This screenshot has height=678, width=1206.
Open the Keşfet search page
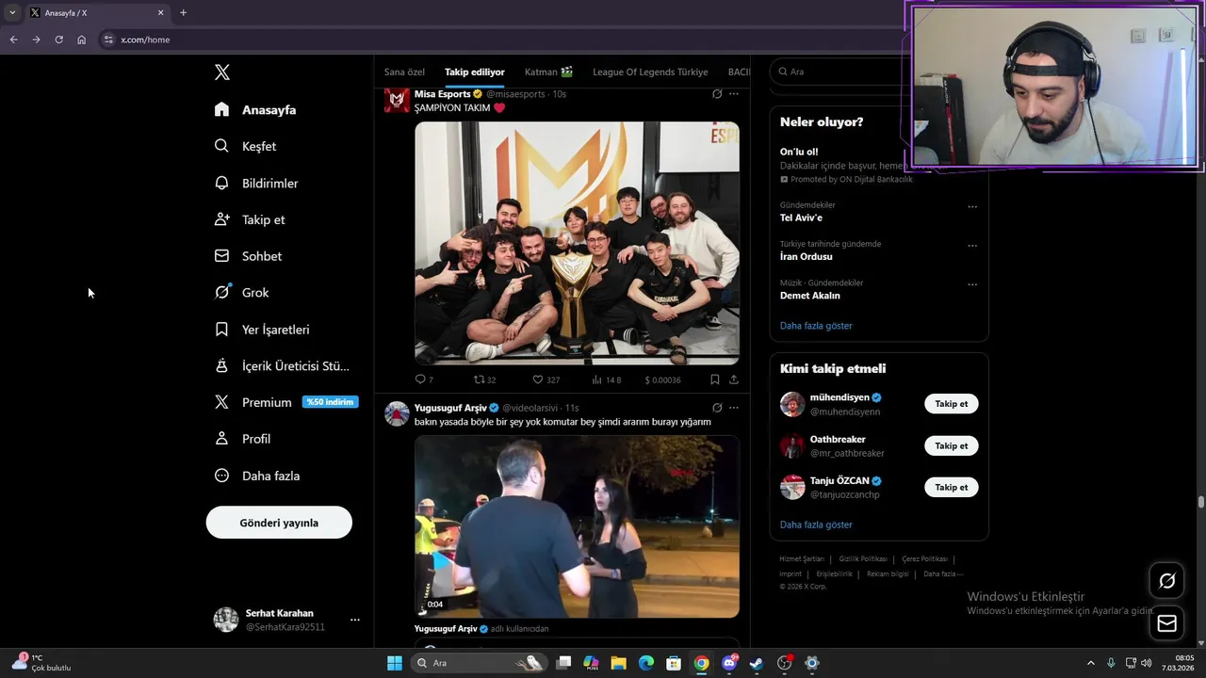point(245,146)
